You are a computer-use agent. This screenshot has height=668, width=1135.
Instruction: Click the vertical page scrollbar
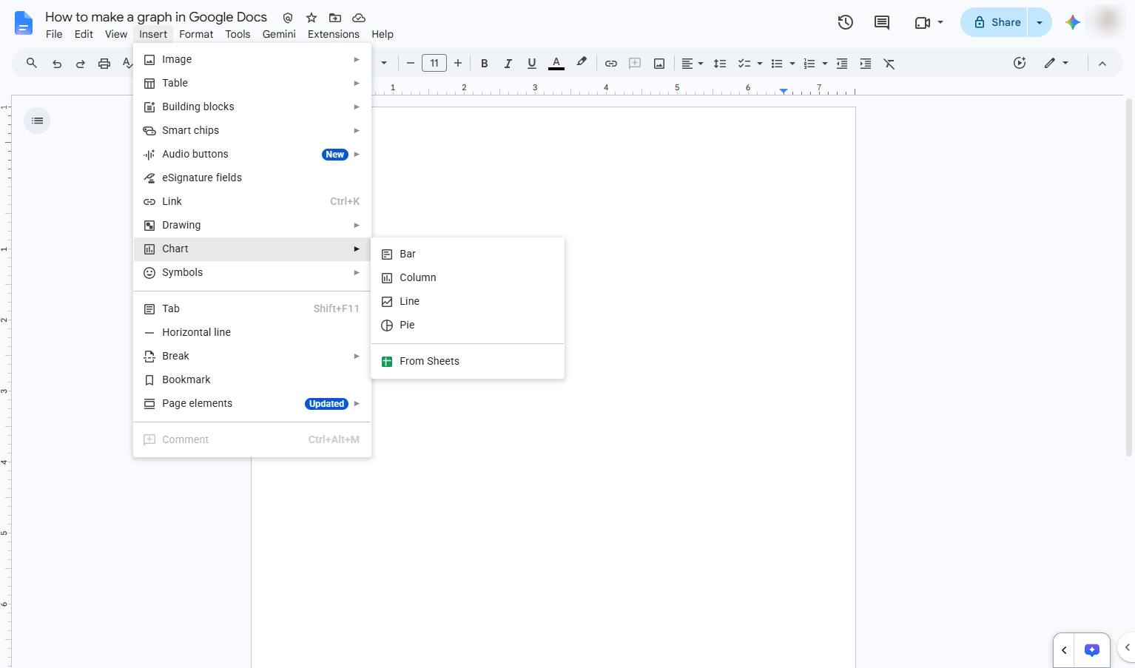pos(1129,277)
